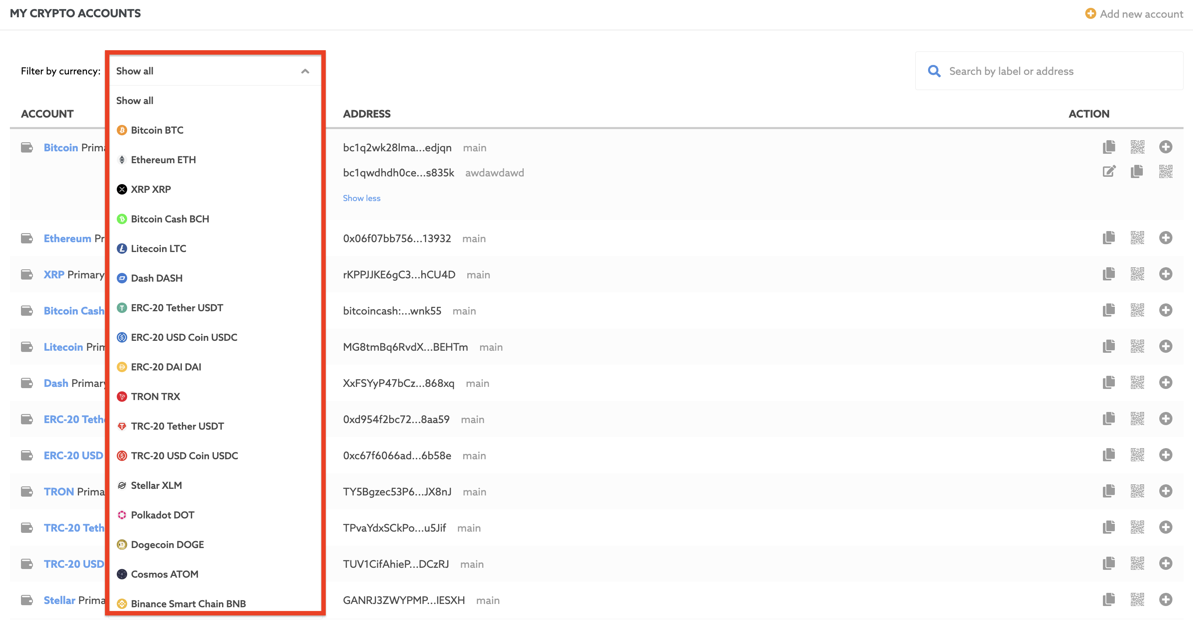1193x620 pixels.
Task: Copy the Ethereum 0x06f07bb756 address
Action: pos(1109,238)
